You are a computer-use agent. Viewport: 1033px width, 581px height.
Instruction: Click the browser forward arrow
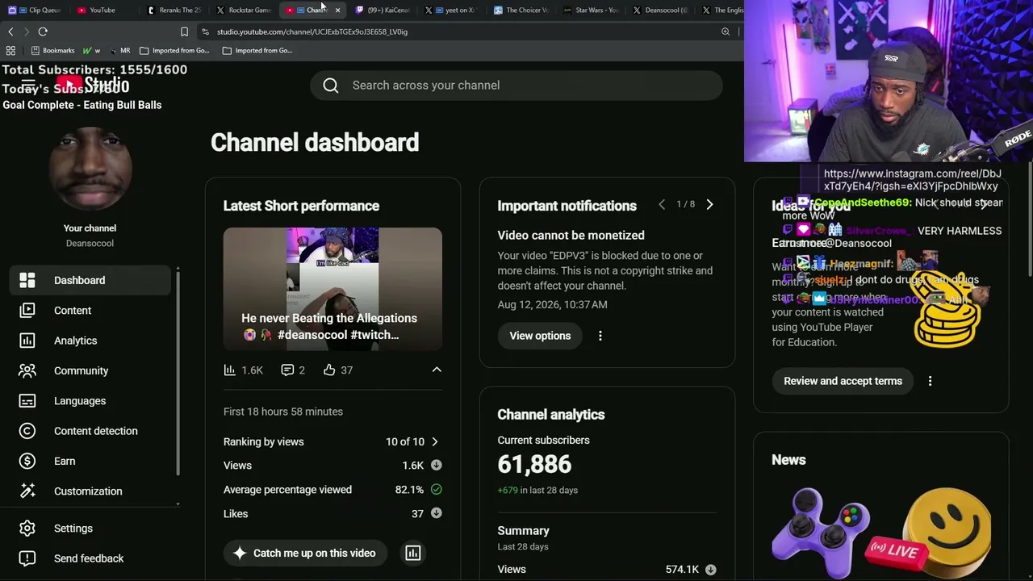pos(26,31)
